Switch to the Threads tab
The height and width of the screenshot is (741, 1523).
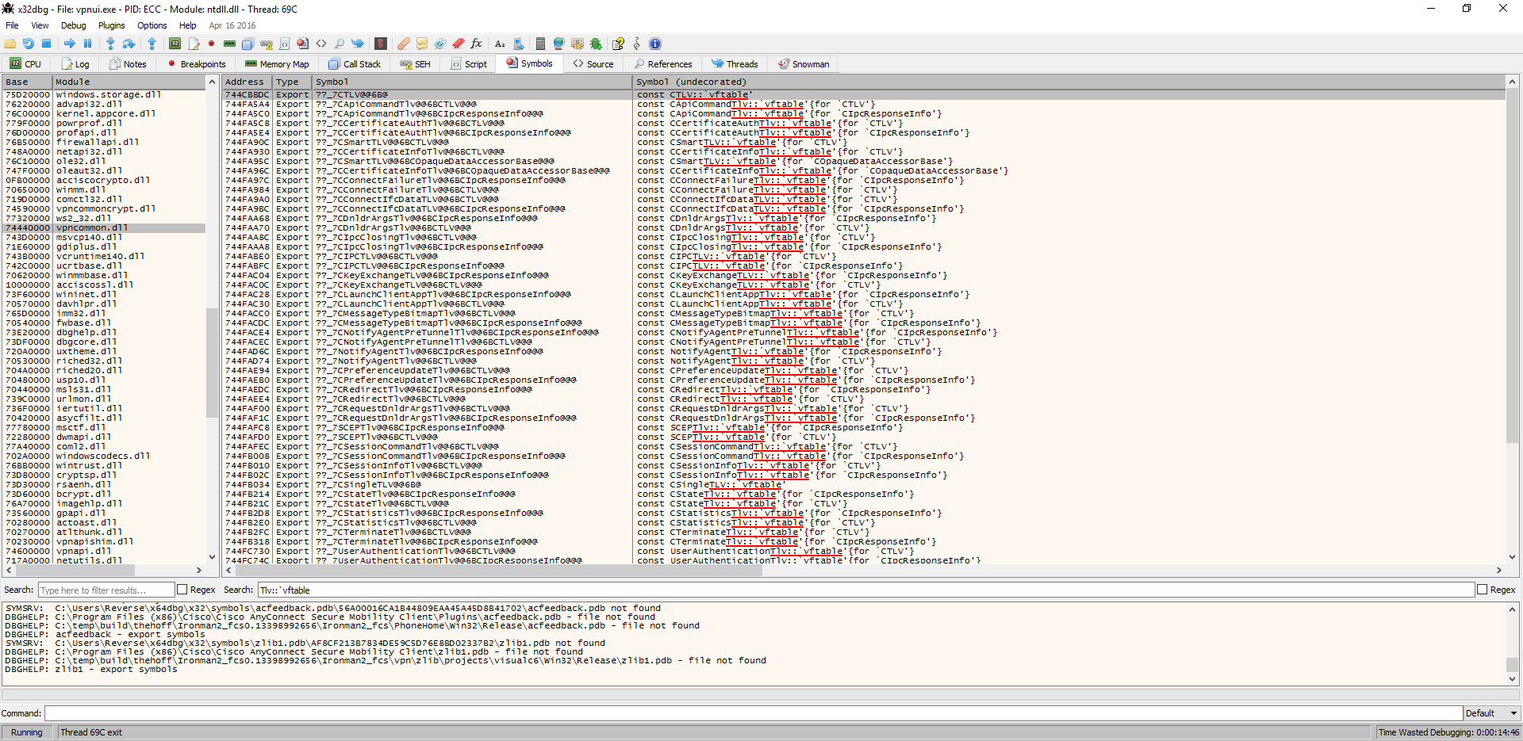click(735, 64)
